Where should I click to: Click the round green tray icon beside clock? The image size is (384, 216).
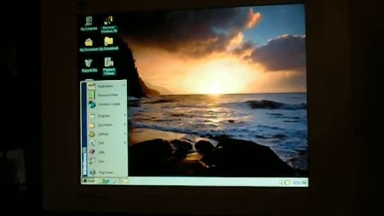point(287,182)
